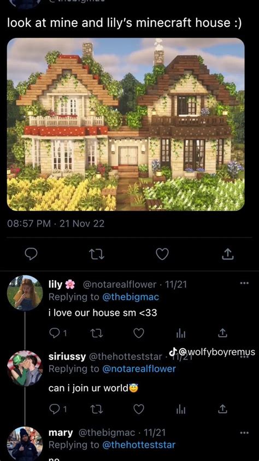Retweet lily's 'i love our house' reply
Screen dimensions: 259x461
coord(96,333)
